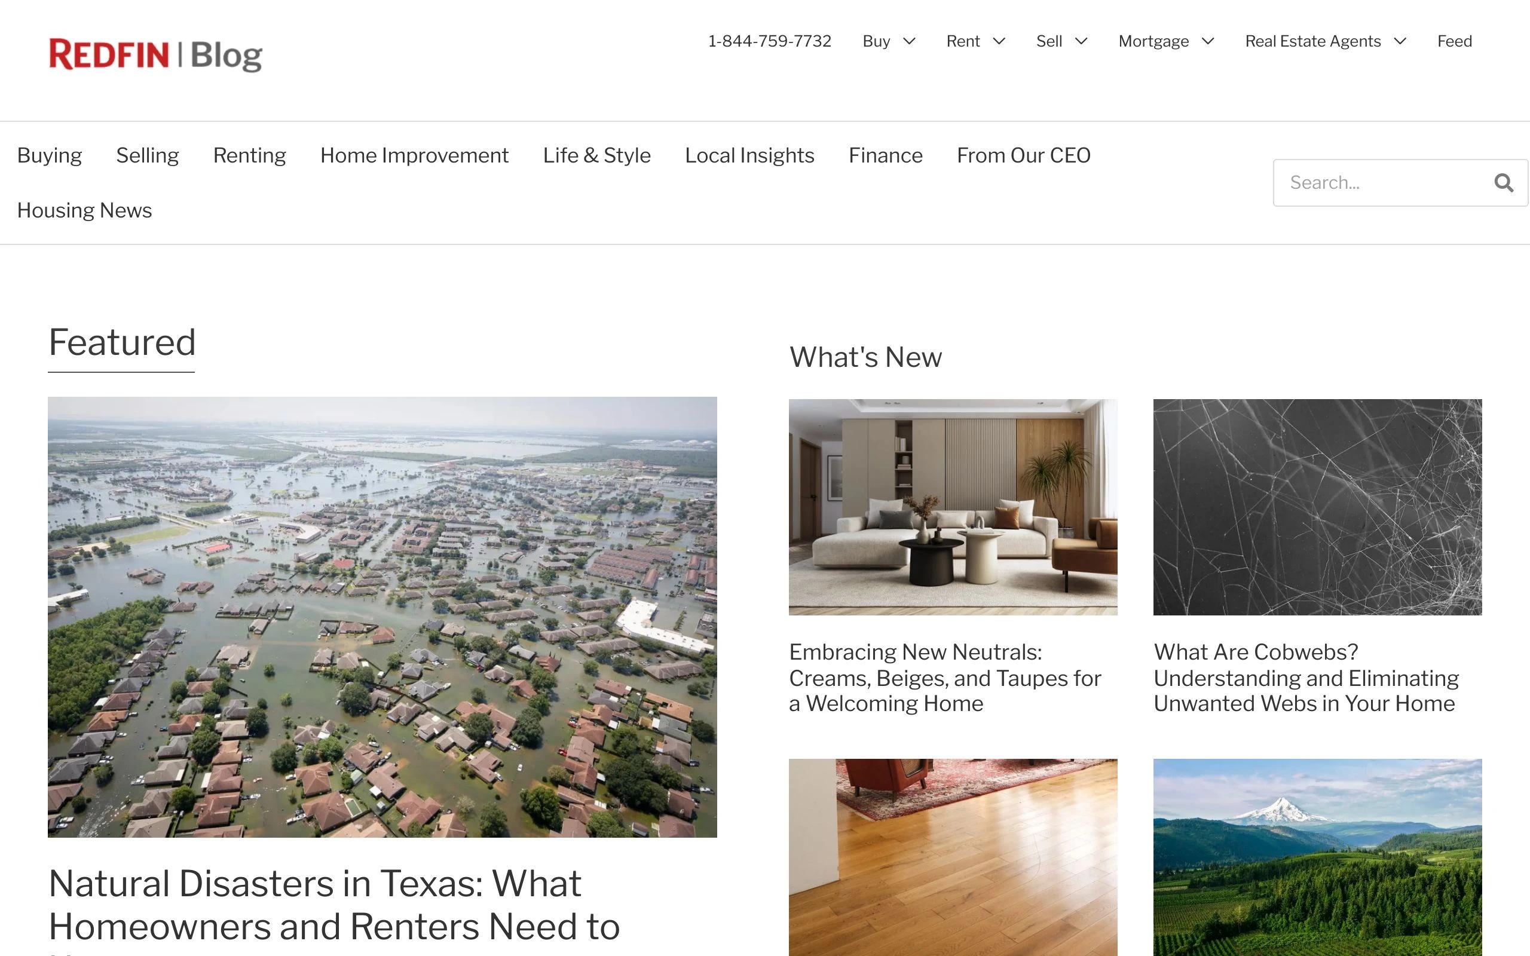Viewport: 1530px width, 956px height.
Task: Open the cobwebs article thumbnail
Action: [1317, 507]
